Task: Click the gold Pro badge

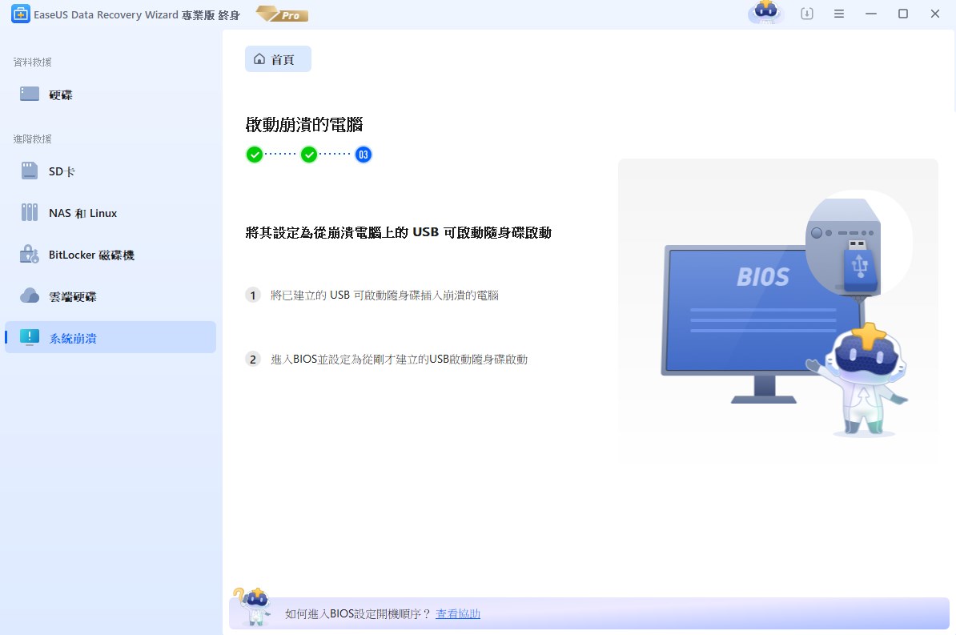Action: [x=281, y=14]
